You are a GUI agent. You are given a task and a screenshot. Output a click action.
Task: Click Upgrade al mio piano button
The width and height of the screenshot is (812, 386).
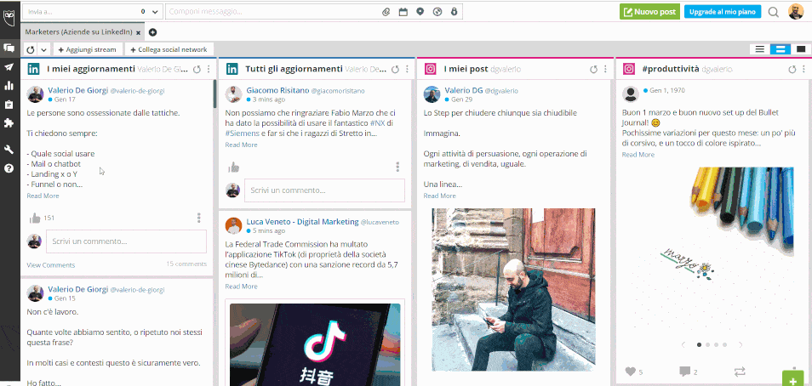723,12
